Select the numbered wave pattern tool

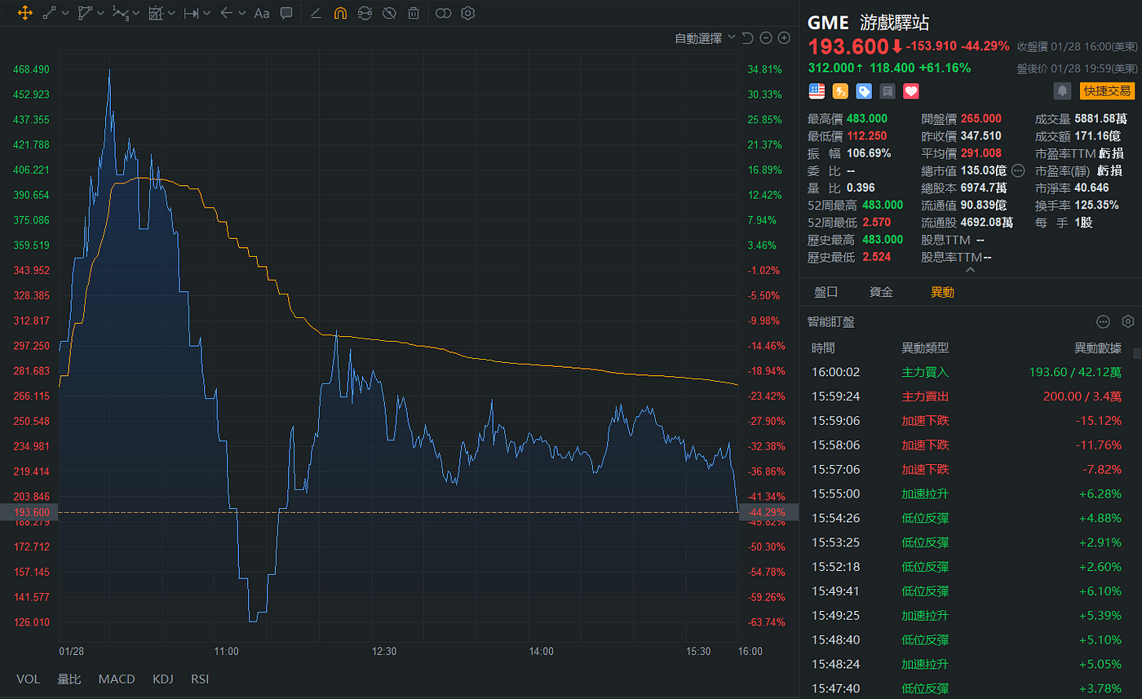(120, 13)
